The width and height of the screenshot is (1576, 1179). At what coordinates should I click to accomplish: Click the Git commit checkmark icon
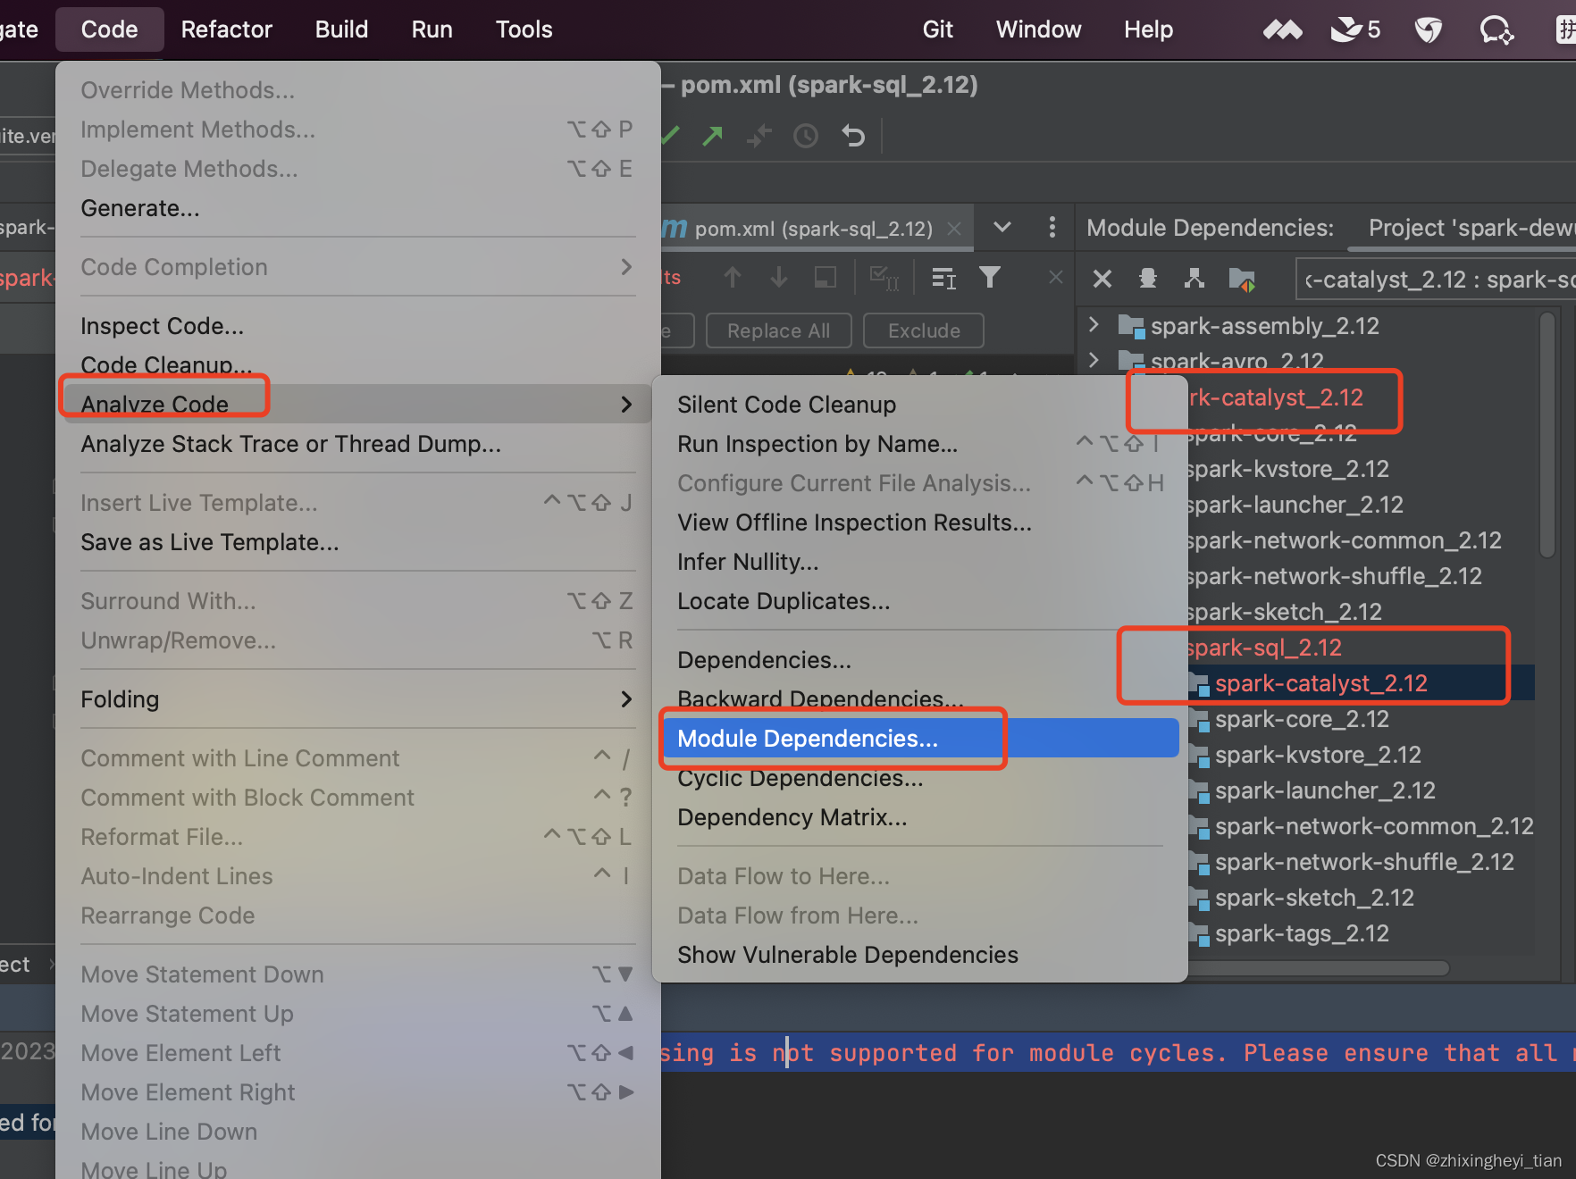pyautogui.click(x=671, y=136)
